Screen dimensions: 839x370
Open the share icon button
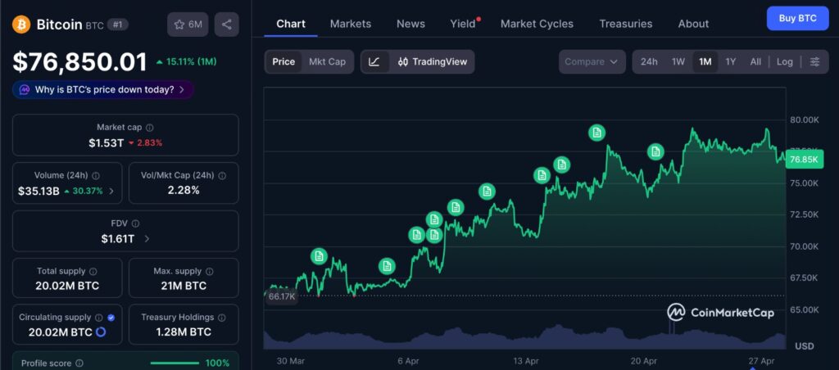point(226,25)
